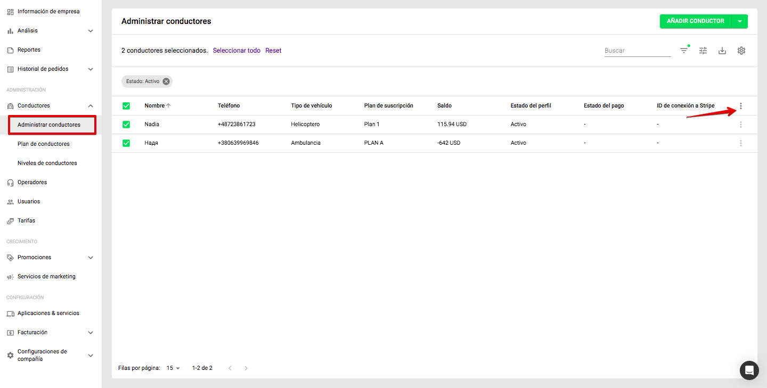The height and width of the screenshot is (388, 767).
Task: Remove the Estado: Activo filter chip
Action: coord(166,81)
